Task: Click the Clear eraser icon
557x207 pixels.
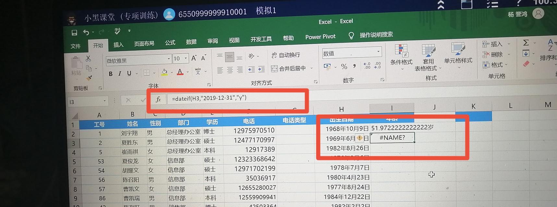Action: point(526,64)
